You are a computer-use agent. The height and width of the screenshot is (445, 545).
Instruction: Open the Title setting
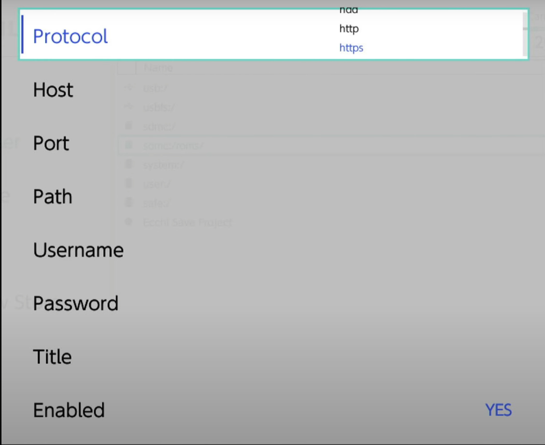[x=273, y=357]
